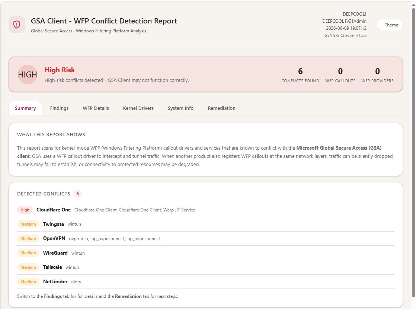Open the WFP Details tab

click(96, 108)
